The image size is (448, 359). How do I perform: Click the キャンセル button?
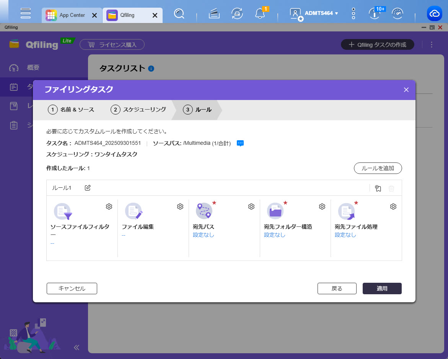click(72, 289)
